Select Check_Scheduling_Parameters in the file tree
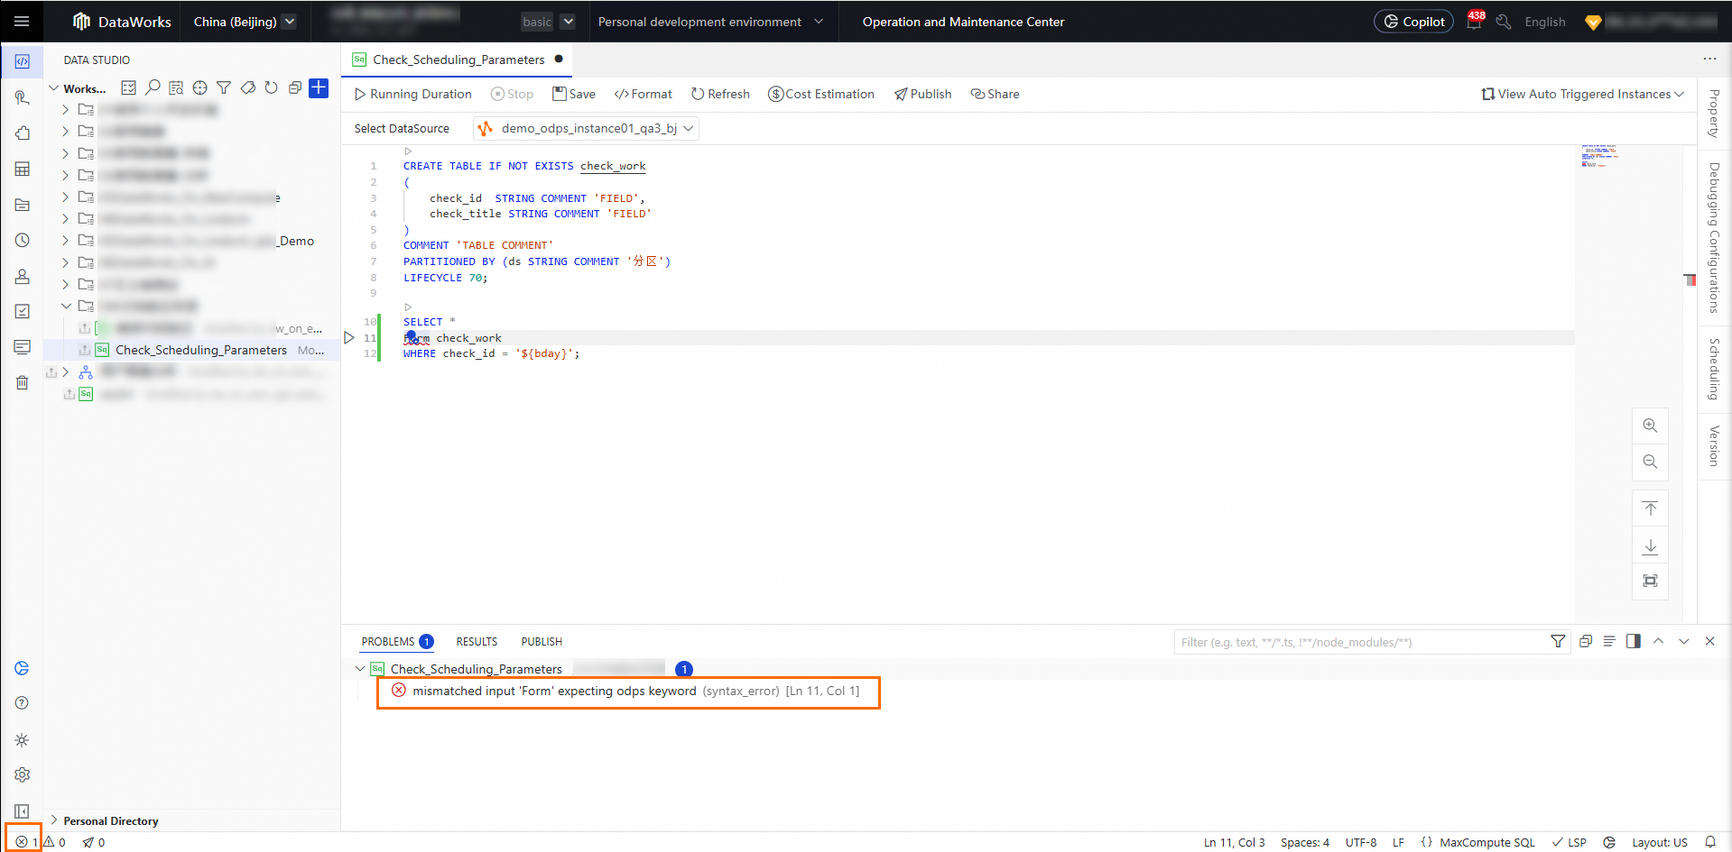The width and height of the screenshot is (1732, 852). [201, 350]
